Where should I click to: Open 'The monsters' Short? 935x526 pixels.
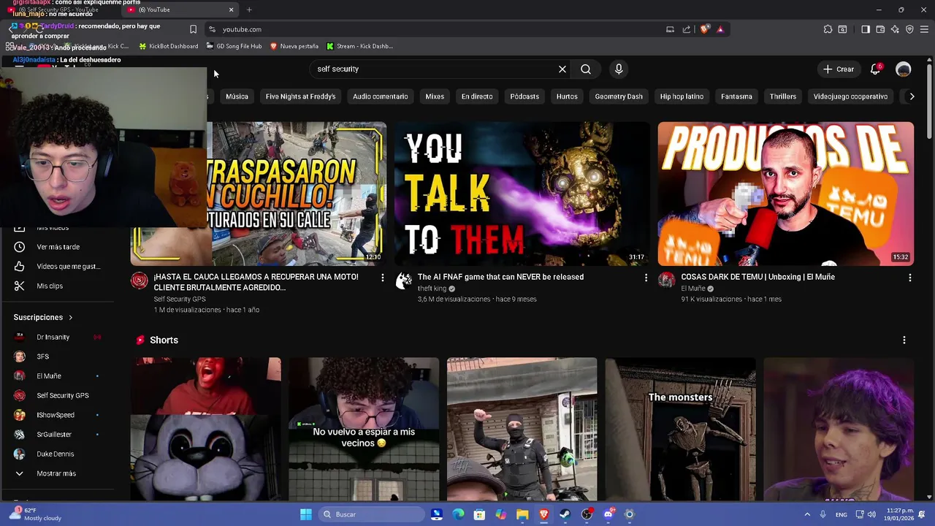(681, 429)
